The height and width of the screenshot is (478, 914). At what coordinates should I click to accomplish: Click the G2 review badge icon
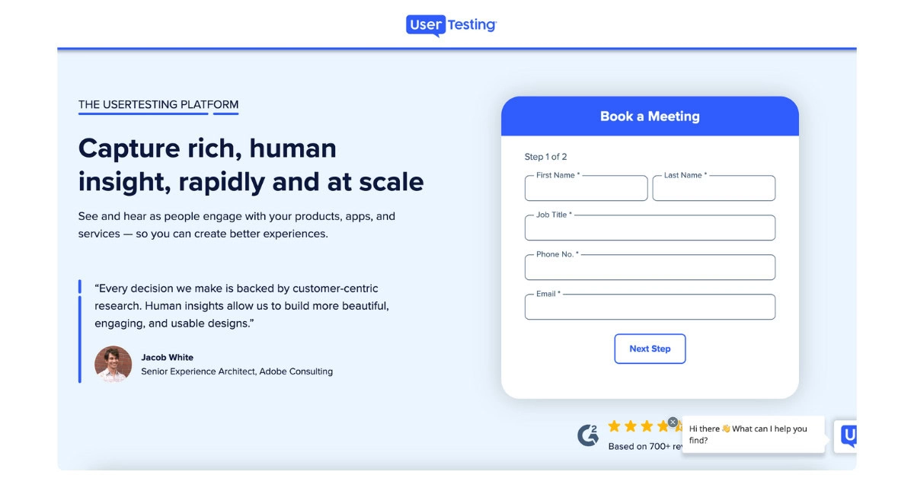point(589,434)
